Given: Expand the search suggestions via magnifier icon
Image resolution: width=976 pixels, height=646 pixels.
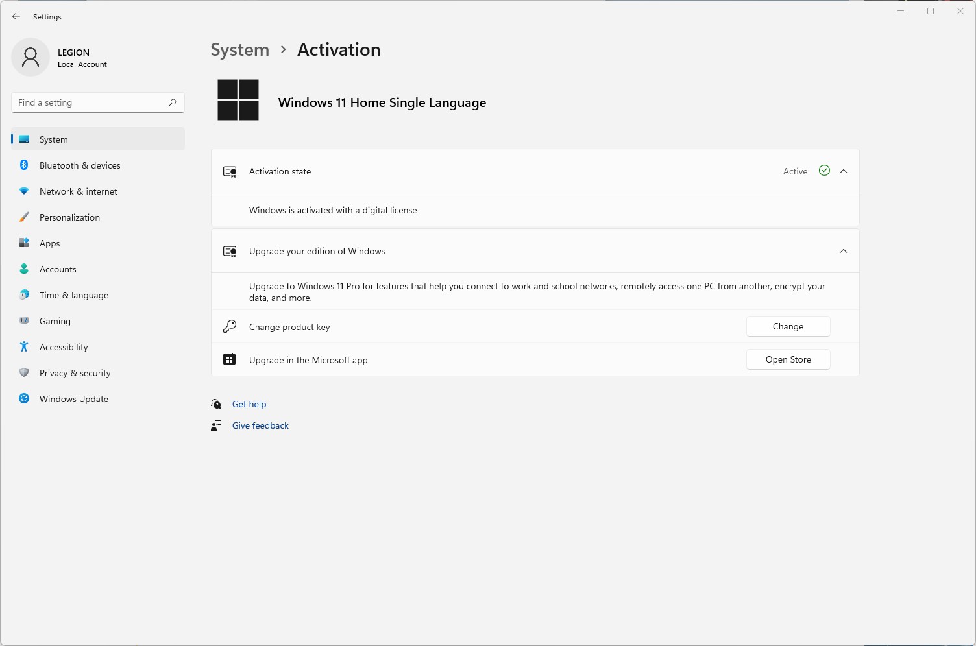Looking at the screenshot, I should (172, 102).
